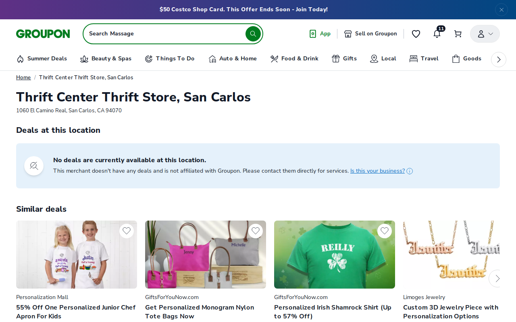Click the 'Deals at this location' heading

click(x=58, y=130)
